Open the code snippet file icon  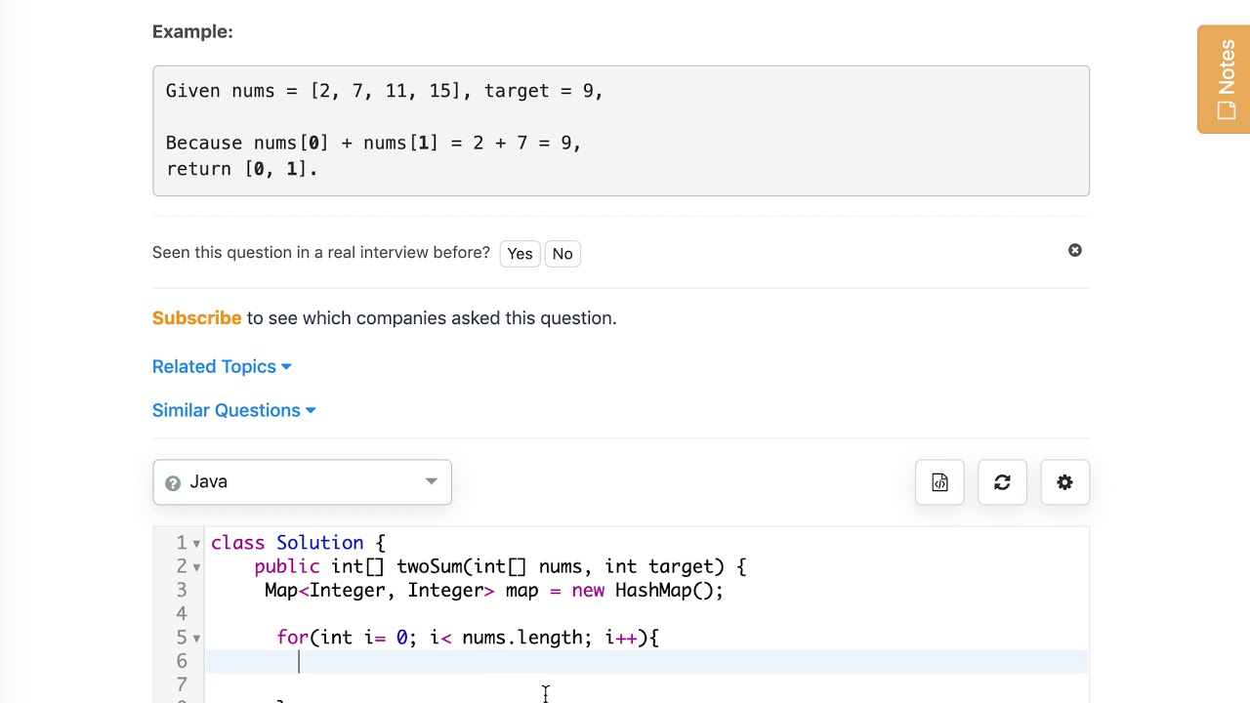point(939,482)
